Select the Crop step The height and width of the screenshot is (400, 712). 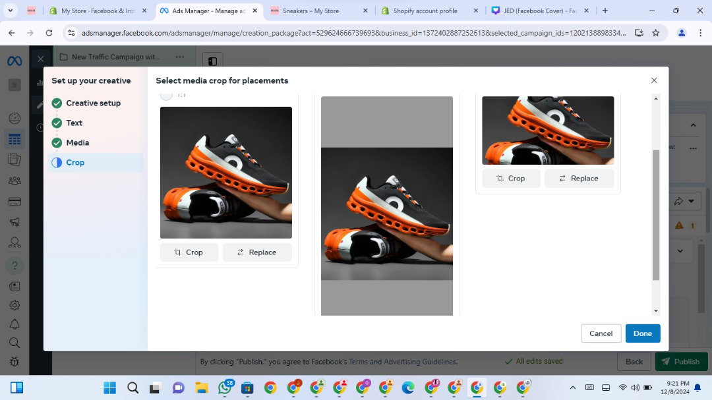[x=96, y=163]
